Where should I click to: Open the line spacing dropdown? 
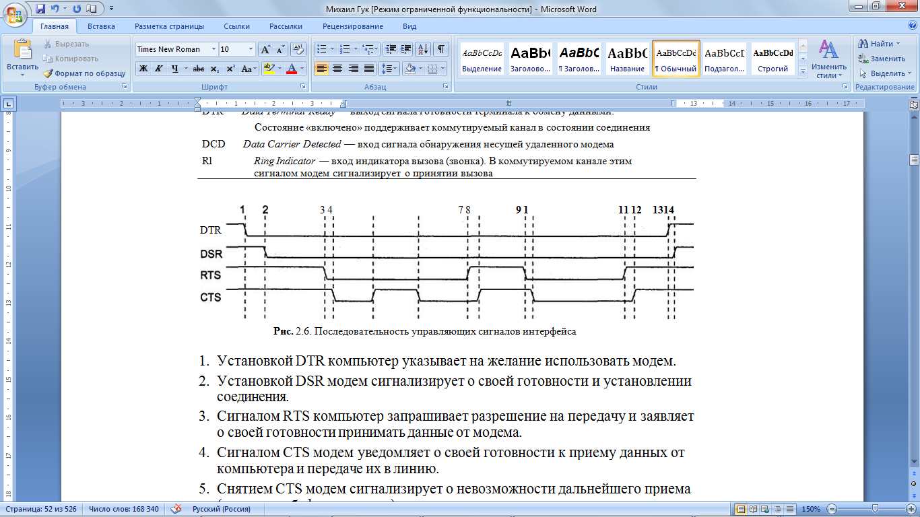(x=389, y=69)
